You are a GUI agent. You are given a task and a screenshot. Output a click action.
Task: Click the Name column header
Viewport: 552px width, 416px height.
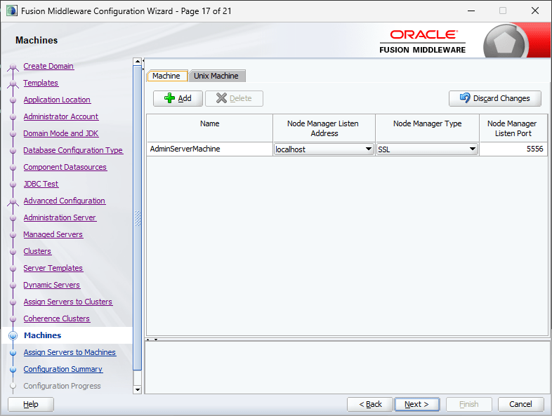(x=210, y=128)
